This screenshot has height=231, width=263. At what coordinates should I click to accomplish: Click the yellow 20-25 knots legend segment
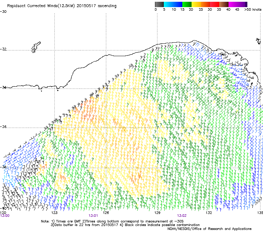(x=196, y=4)
